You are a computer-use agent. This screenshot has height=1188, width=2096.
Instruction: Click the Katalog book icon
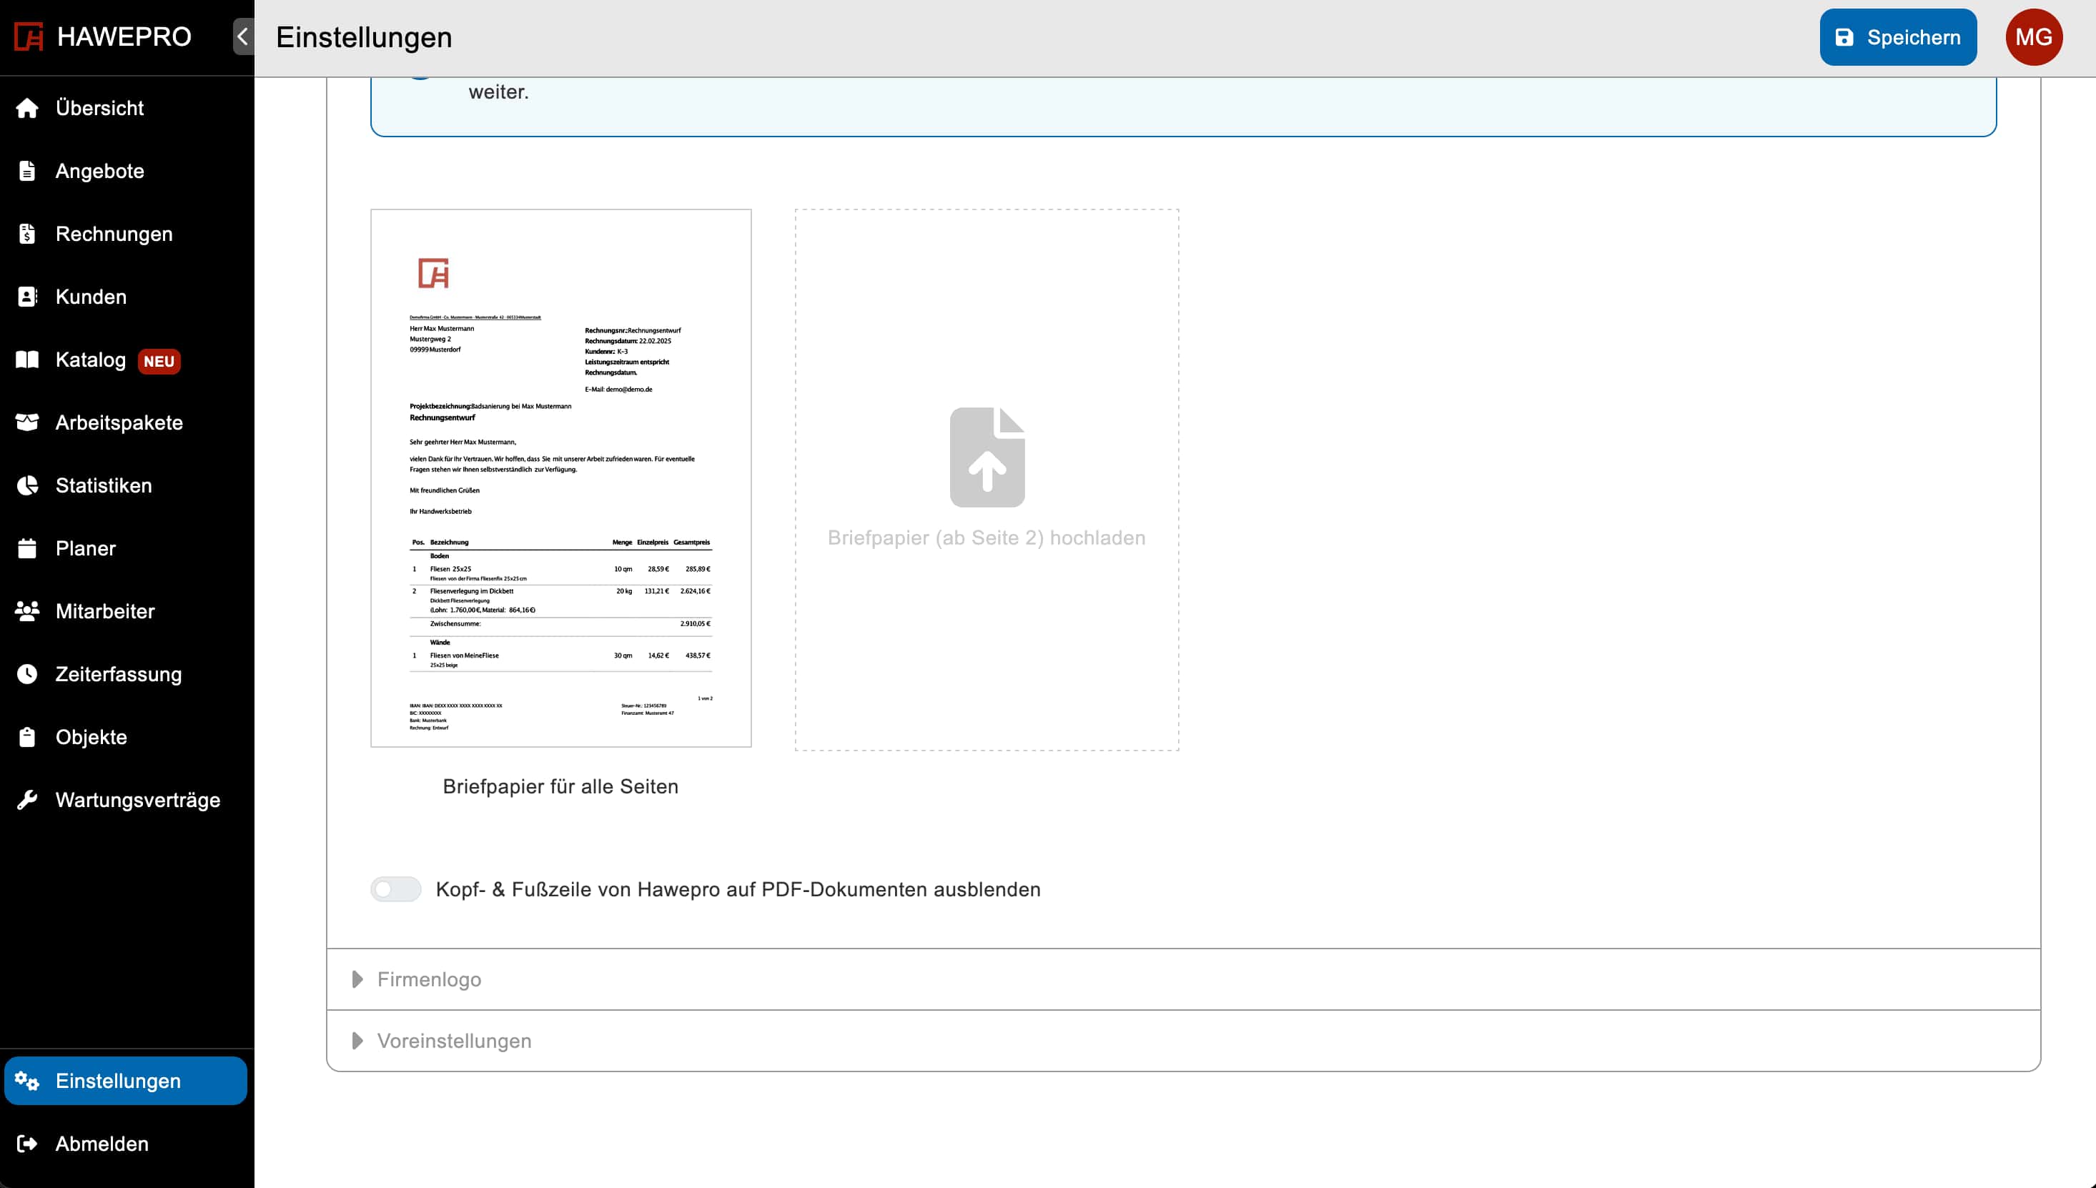pyautogui.click(x=27, y=360)
